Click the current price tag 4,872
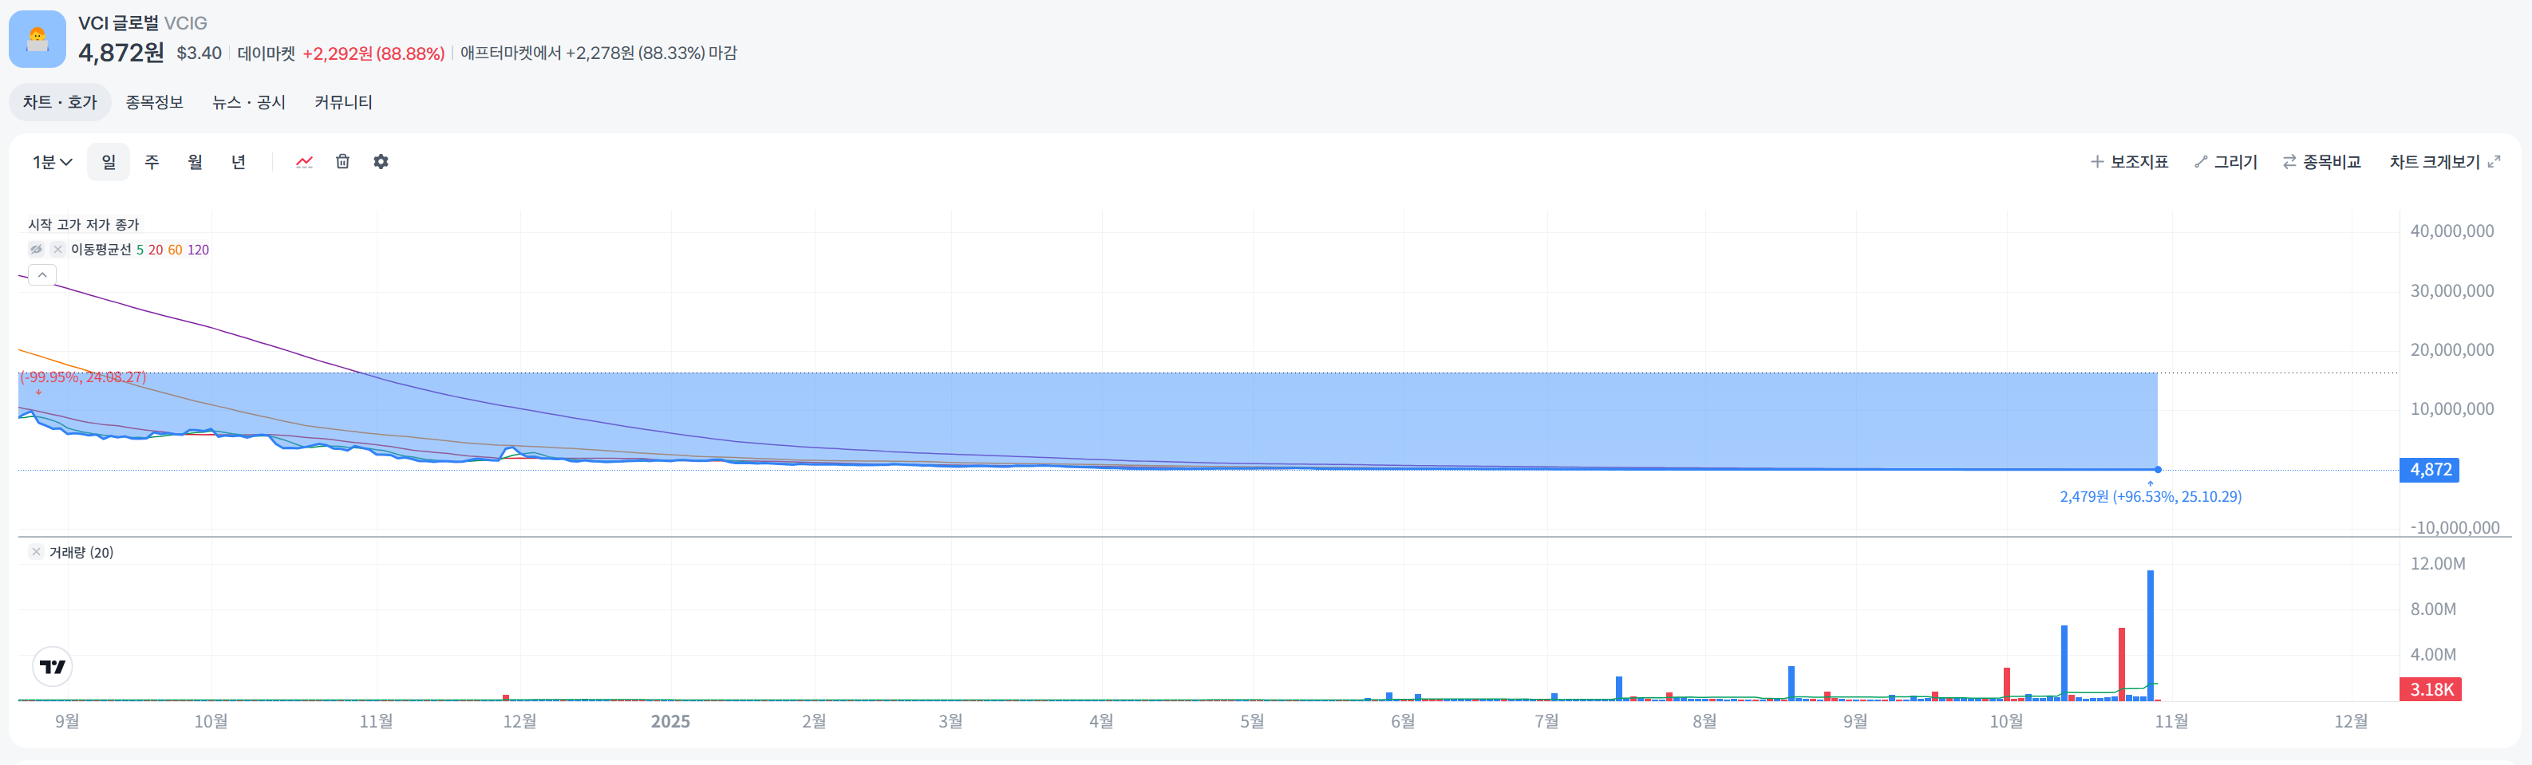 click(2430, 469)
